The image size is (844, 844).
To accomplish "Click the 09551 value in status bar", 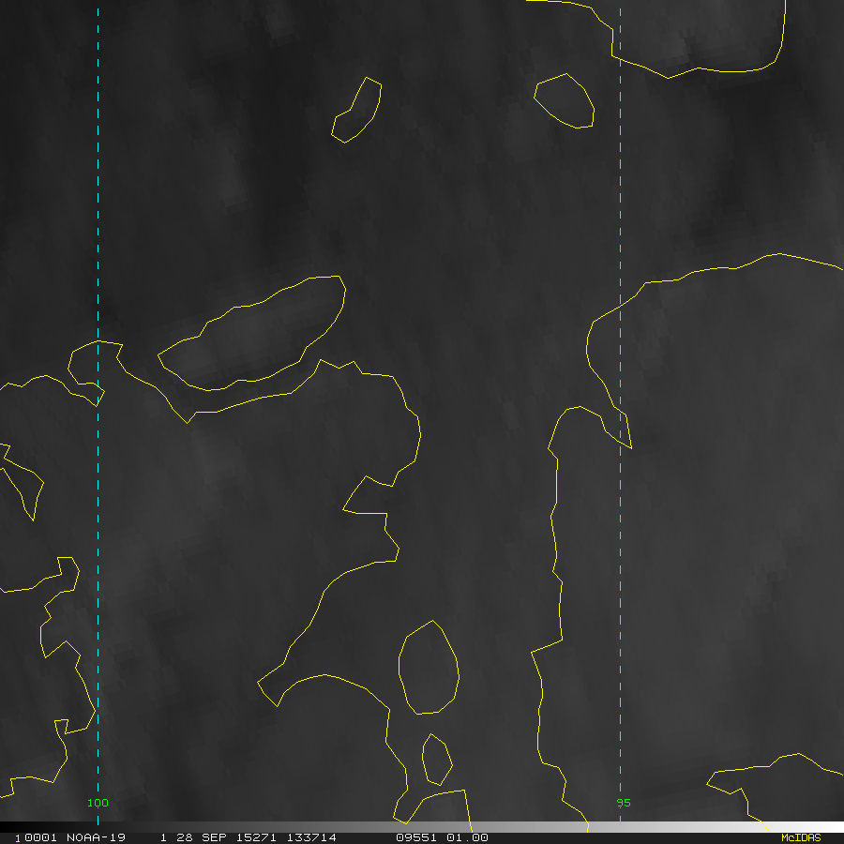I will pyautogui.click(x=416, y=837).
